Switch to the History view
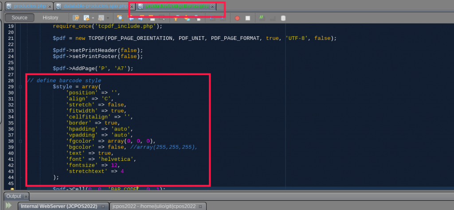This screenshot has width=454, height=210. [x=51, y=18]
